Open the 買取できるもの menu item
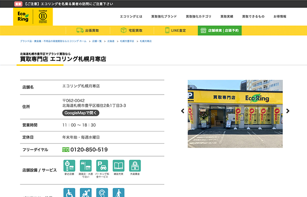 [x=253, y=16]
